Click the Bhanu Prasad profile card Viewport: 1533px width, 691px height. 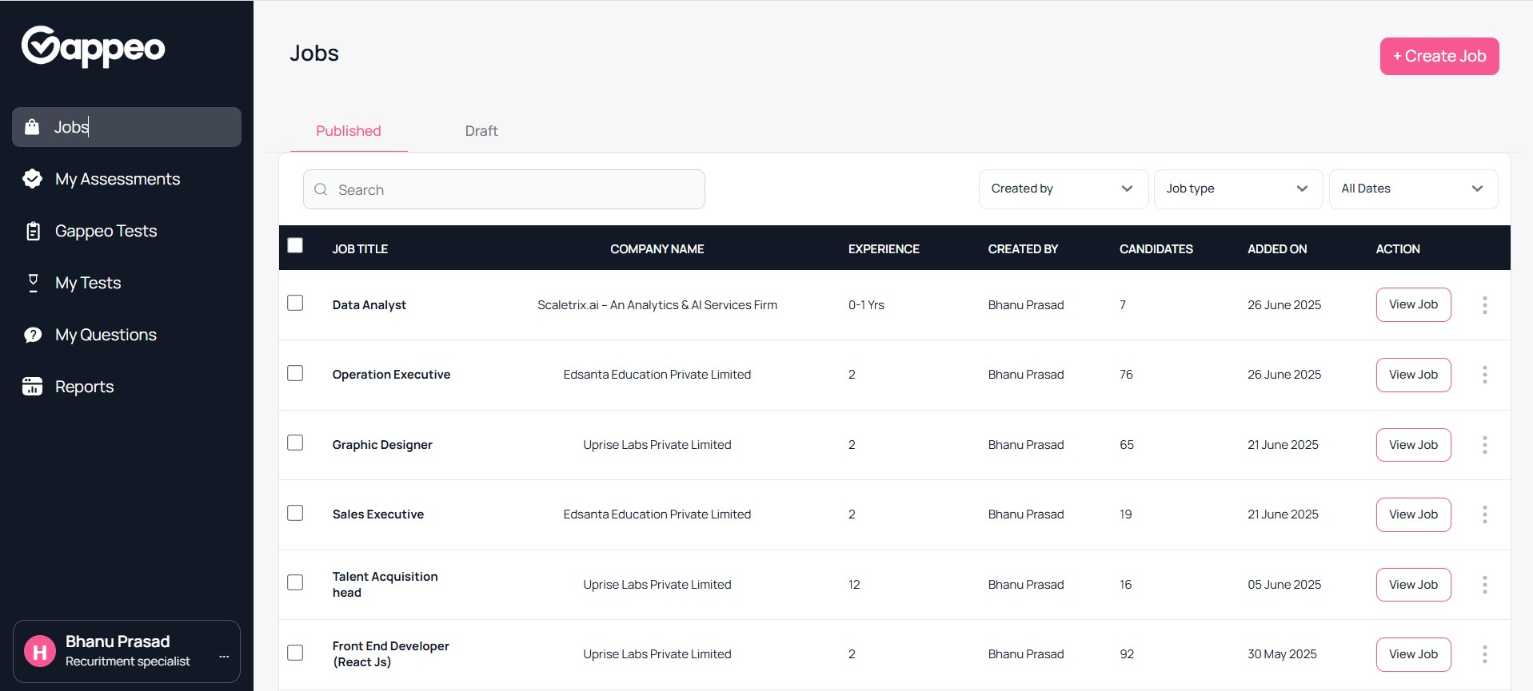click(x=126, y=651)
